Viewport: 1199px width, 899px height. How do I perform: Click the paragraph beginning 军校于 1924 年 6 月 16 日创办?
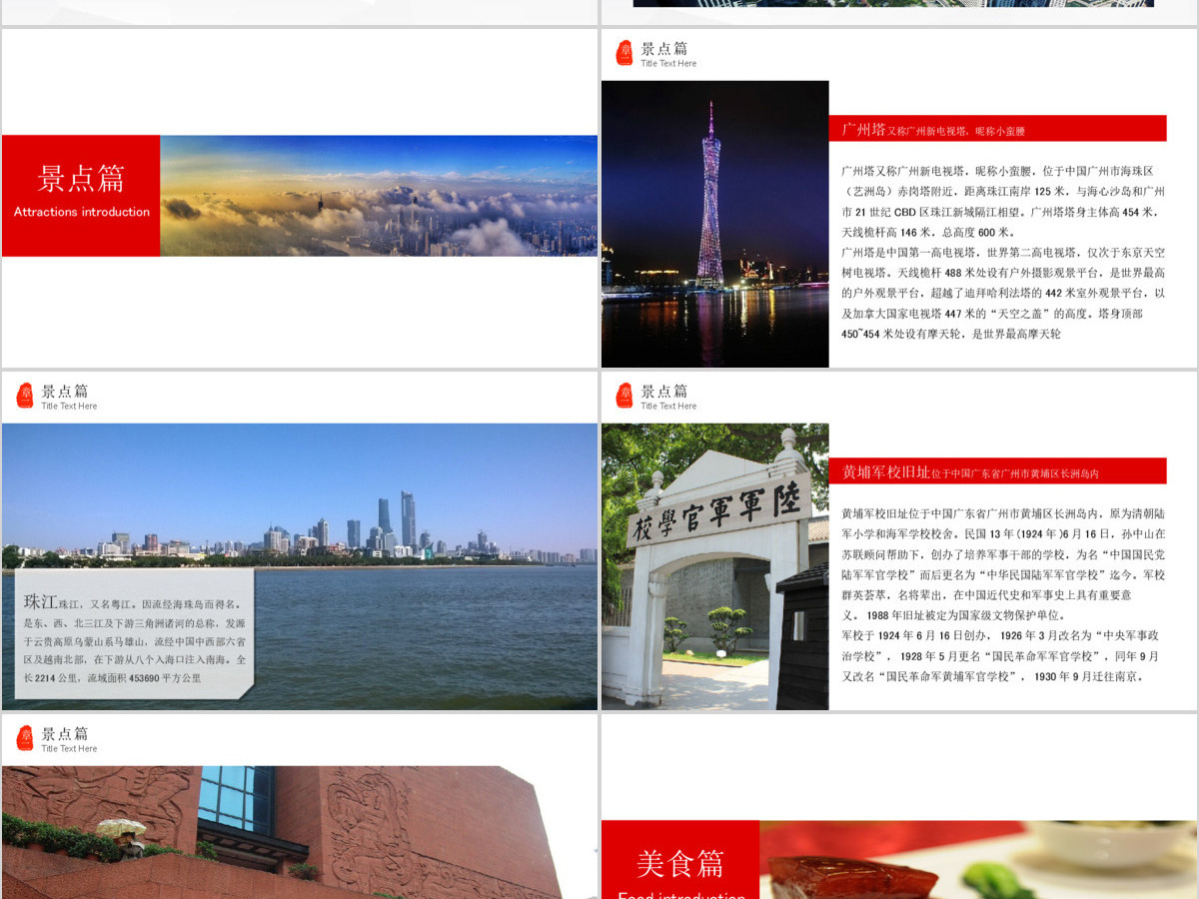pos(1001,655)
